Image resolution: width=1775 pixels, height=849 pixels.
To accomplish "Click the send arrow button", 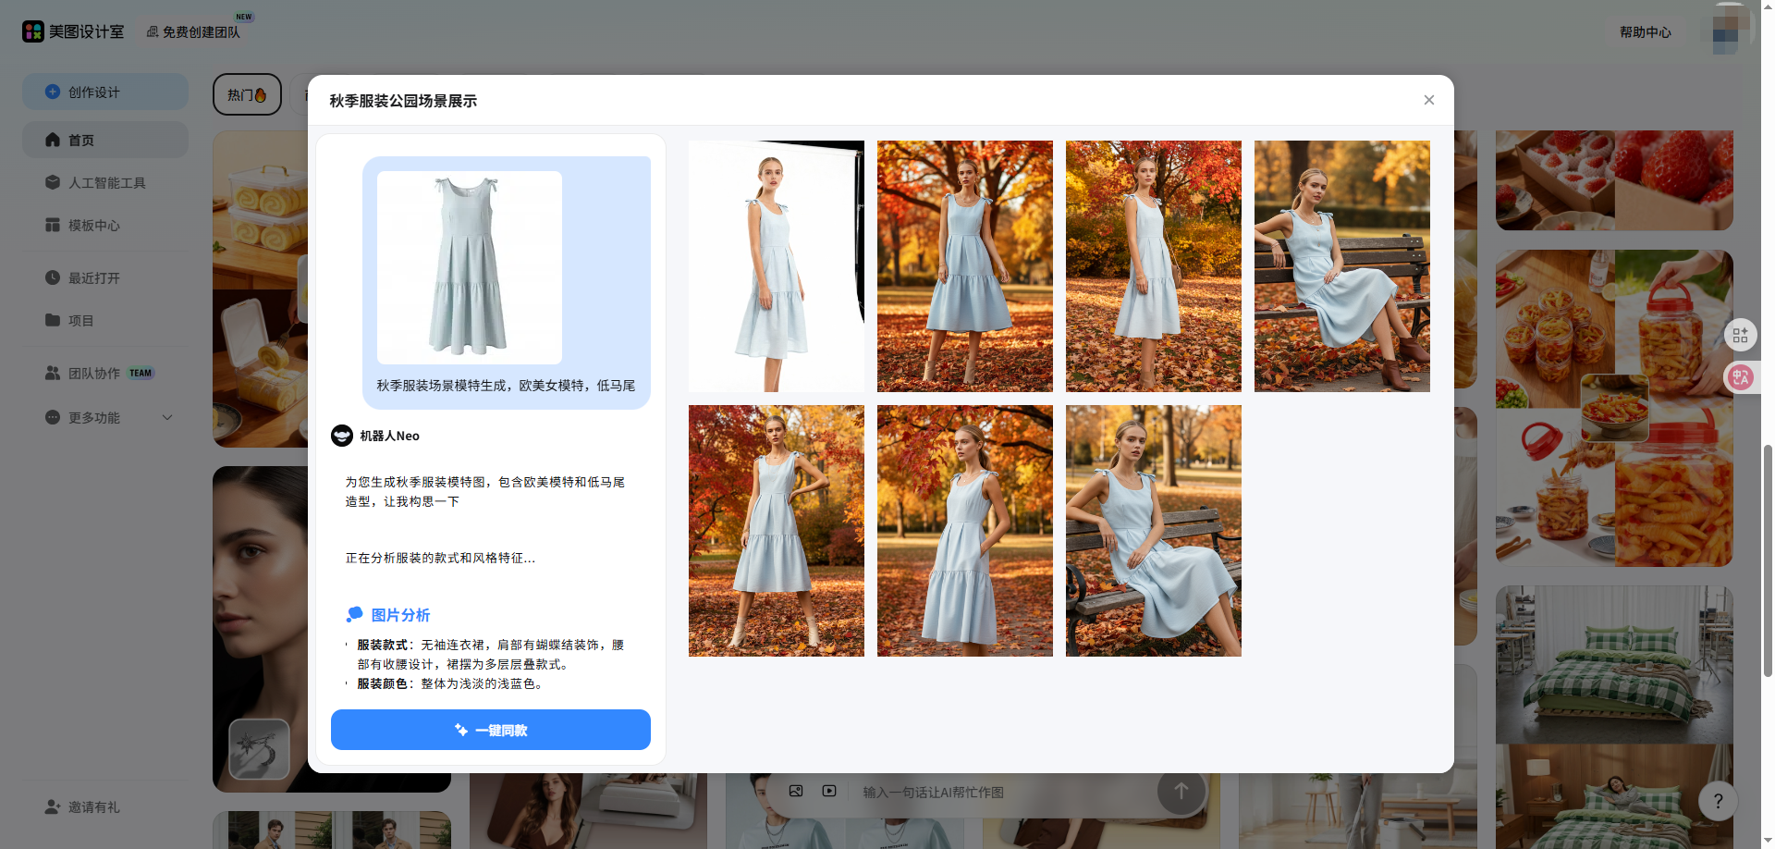I will click(x=1181, y=791).
